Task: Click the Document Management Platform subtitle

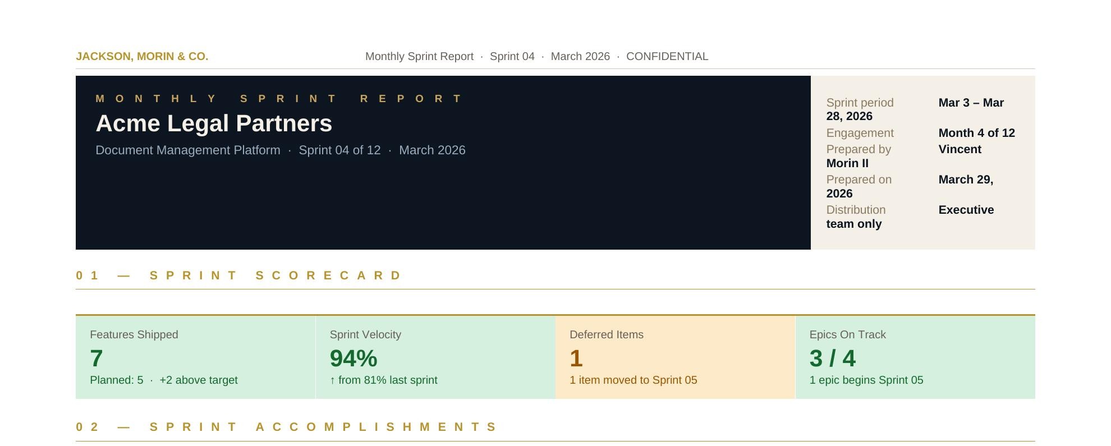Action: [188, 150]
